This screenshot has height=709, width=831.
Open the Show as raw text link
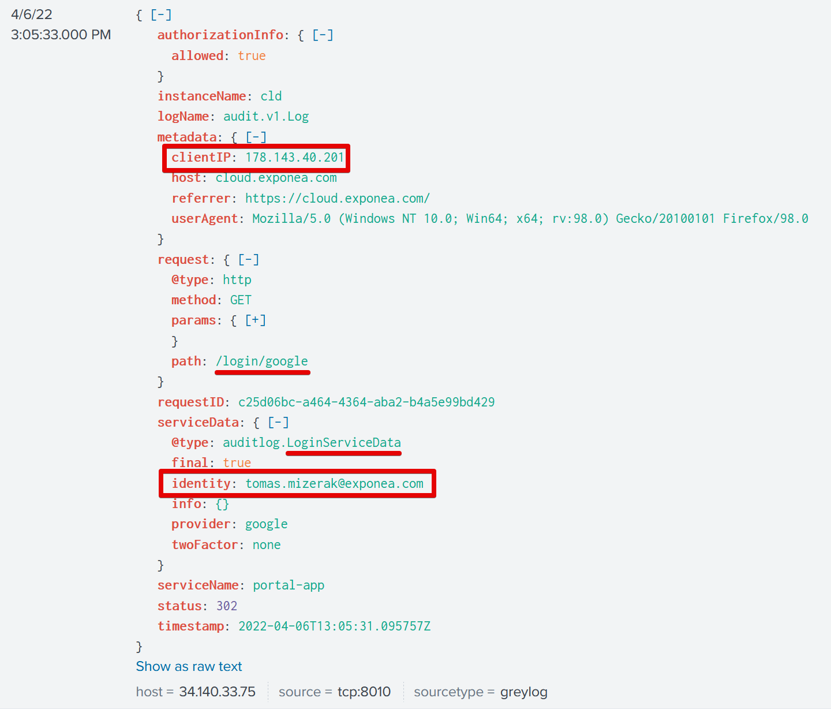tap(189, 666)
